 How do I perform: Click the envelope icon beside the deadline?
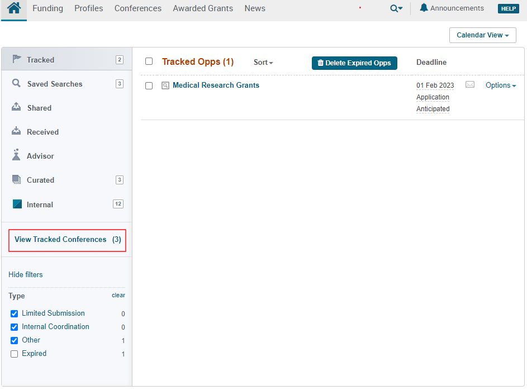(x=470, y=85)
